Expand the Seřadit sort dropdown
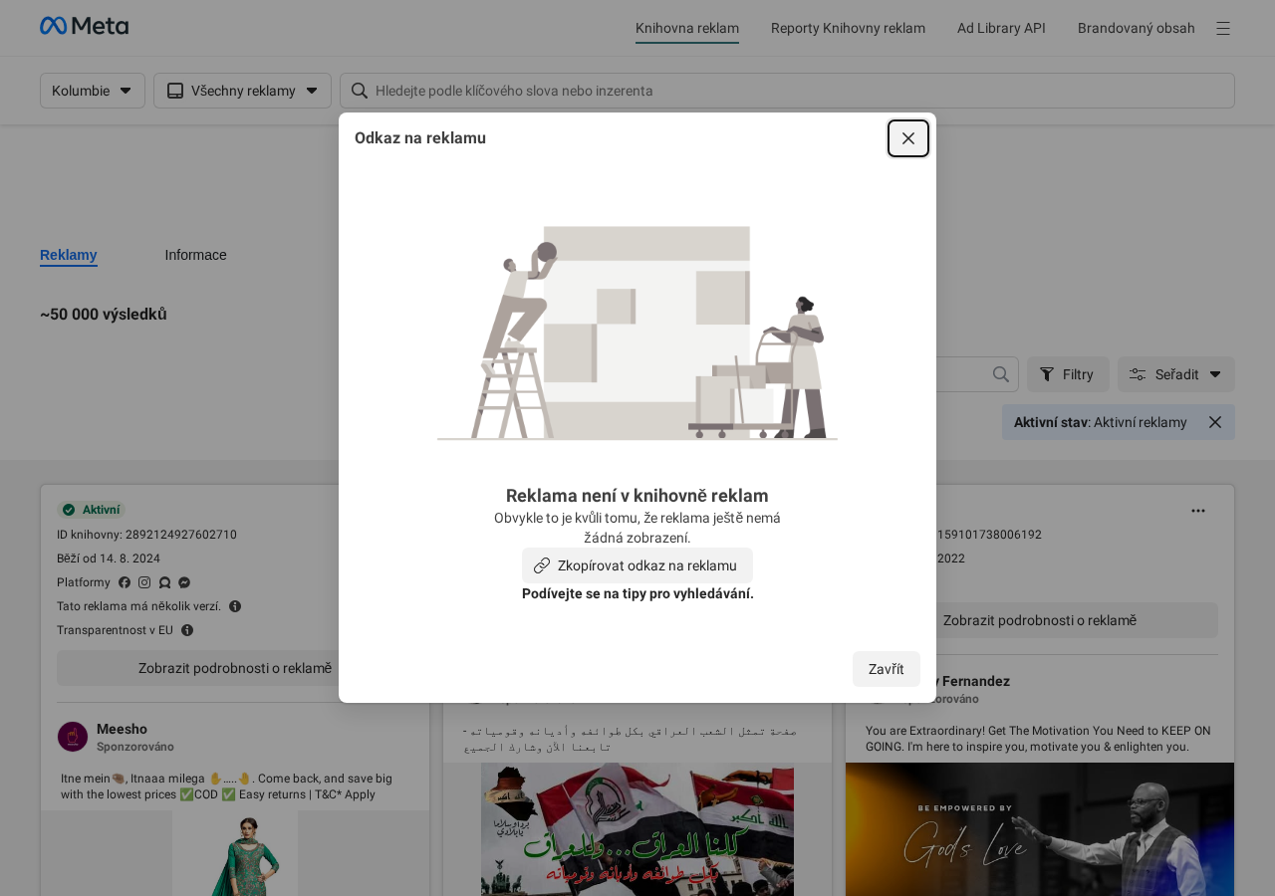 (x=1175, y=374)
